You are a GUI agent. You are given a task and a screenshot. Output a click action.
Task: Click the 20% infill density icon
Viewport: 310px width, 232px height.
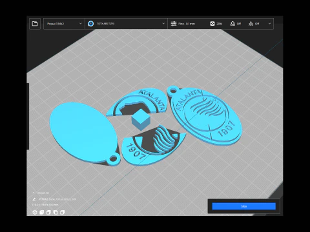(212, 24)
